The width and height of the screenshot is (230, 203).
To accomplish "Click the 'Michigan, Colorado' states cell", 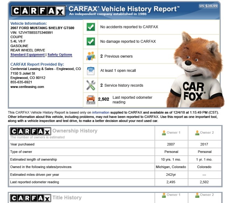I will pos(171,167).
